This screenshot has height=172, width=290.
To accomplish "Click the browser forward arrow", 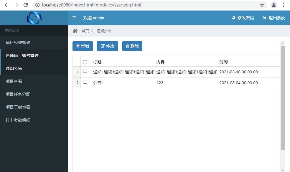I will coord(16,5).
